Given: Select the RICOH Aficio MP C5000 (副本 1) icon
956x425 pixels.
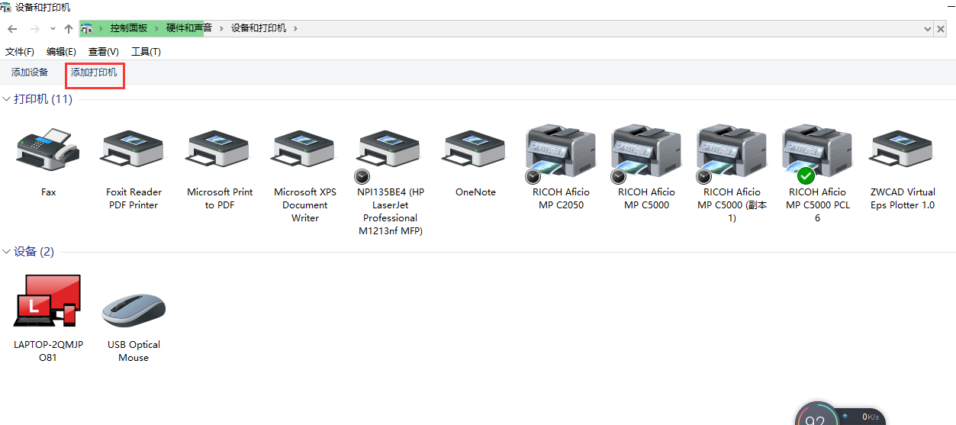Looking at the screenshot, I should (732, 153).
